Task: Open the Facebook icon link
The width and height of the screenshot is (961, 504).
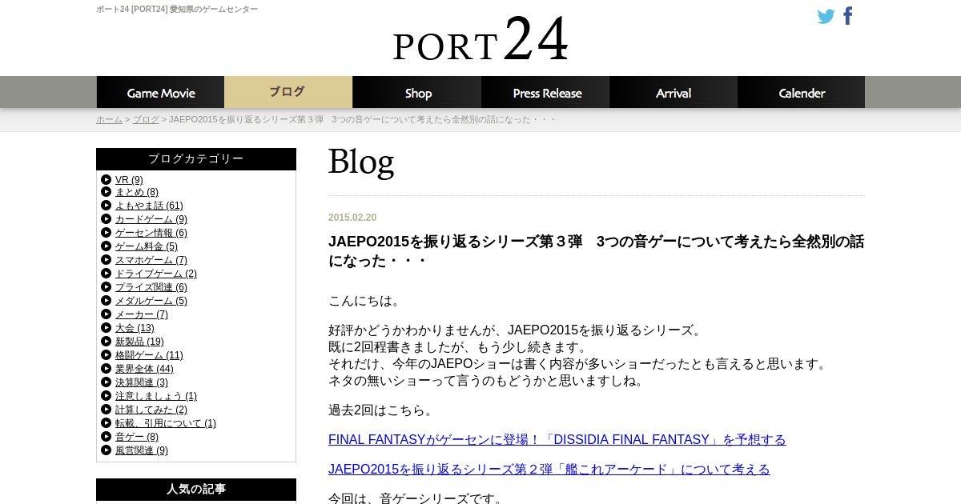Action: click(x=848, y=16)
